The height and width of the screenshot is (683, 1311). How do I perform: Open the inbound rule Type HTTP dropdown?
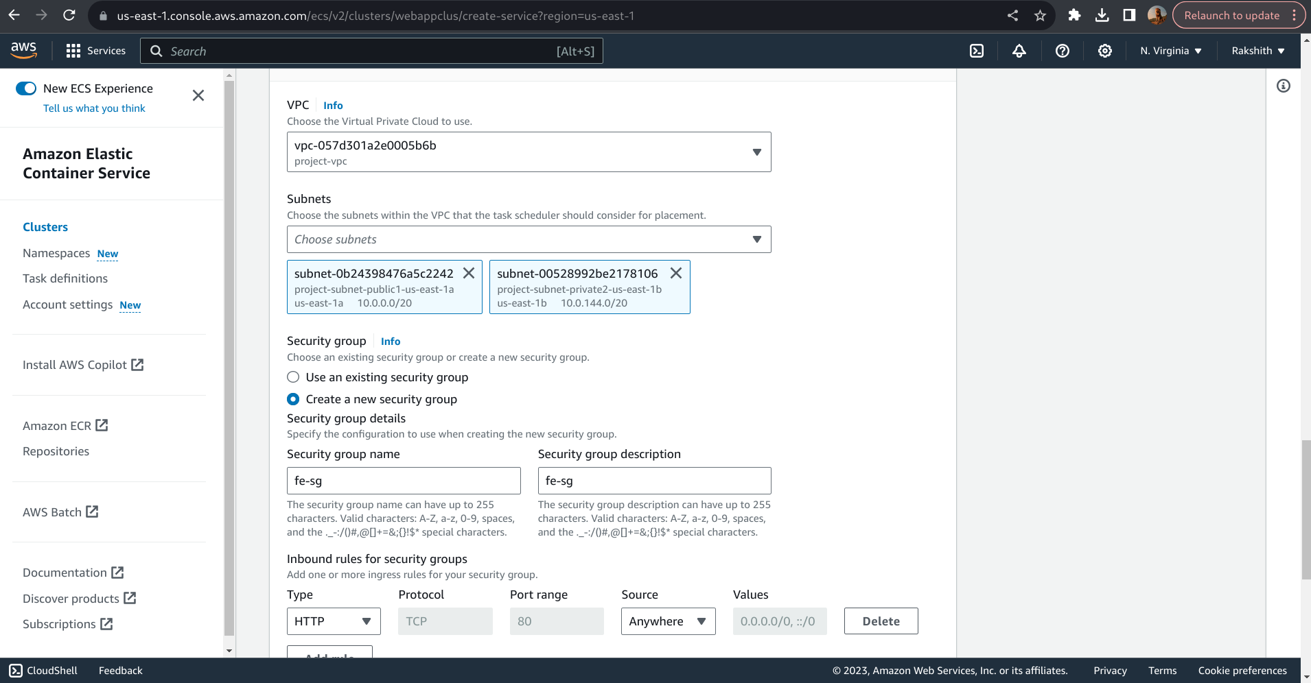(333, 621)
